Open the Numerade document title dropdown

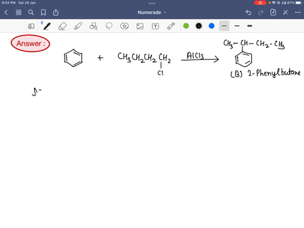(152, 13)
